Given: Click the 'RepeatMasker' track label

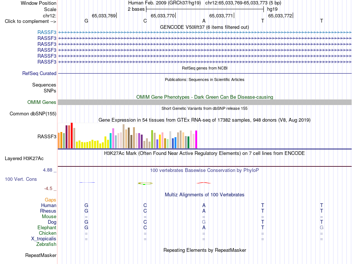Looking at the screenshot, I should click(41, 255).
